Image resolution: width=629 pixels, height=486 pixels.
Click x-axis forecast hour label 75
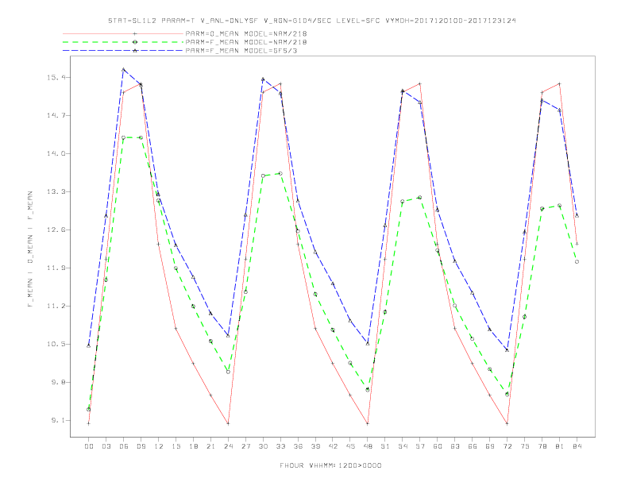click(524, 446)
